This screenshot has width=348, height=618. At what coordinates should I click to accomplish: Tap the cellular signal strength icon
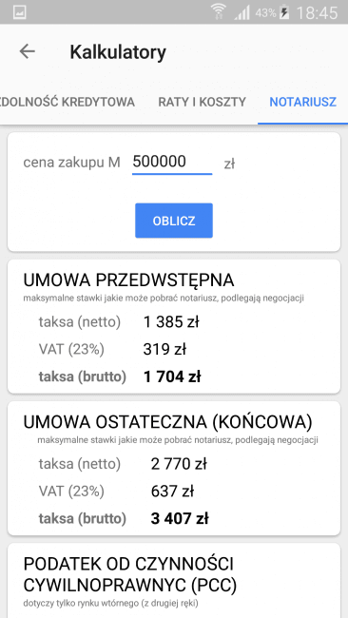(242, 12)
